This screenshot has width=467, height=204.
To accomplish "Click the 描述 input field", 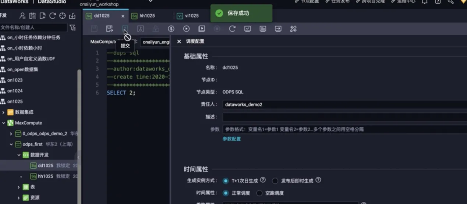I will (345, 117).
